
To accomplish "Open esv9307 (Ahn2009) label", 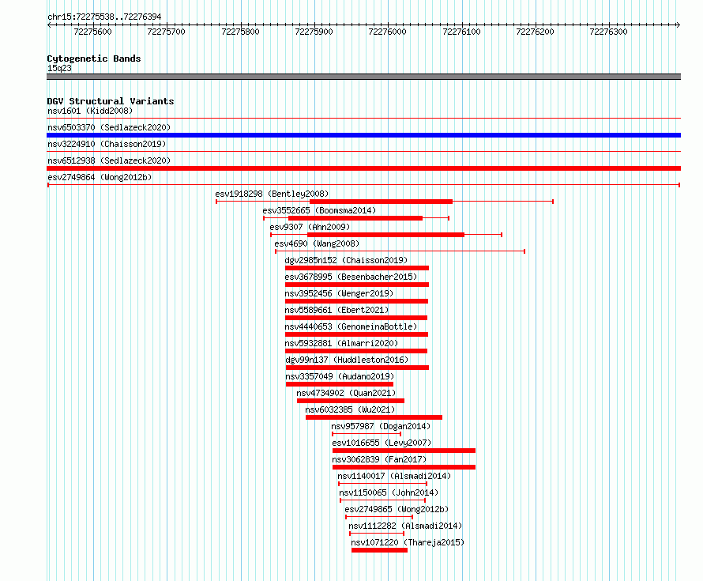I will tap(310, 227).
